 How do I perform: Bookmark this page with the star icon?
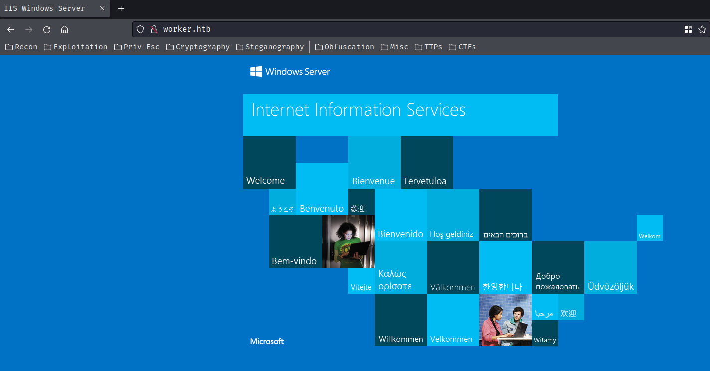(702, 29)
